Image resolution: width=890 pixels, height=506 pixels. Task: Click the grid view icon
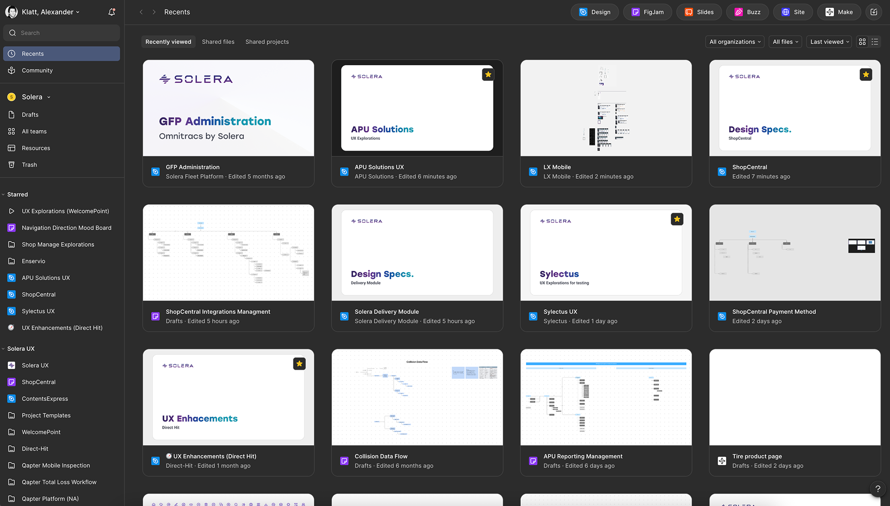coord(862,42)
